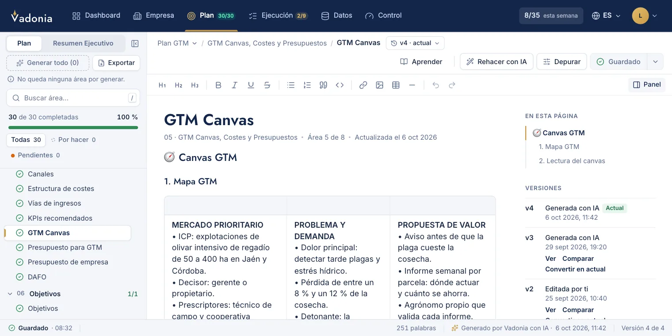Collapse the left sidebar panel
The image size is (672, 336).
[x=135, y=43]
